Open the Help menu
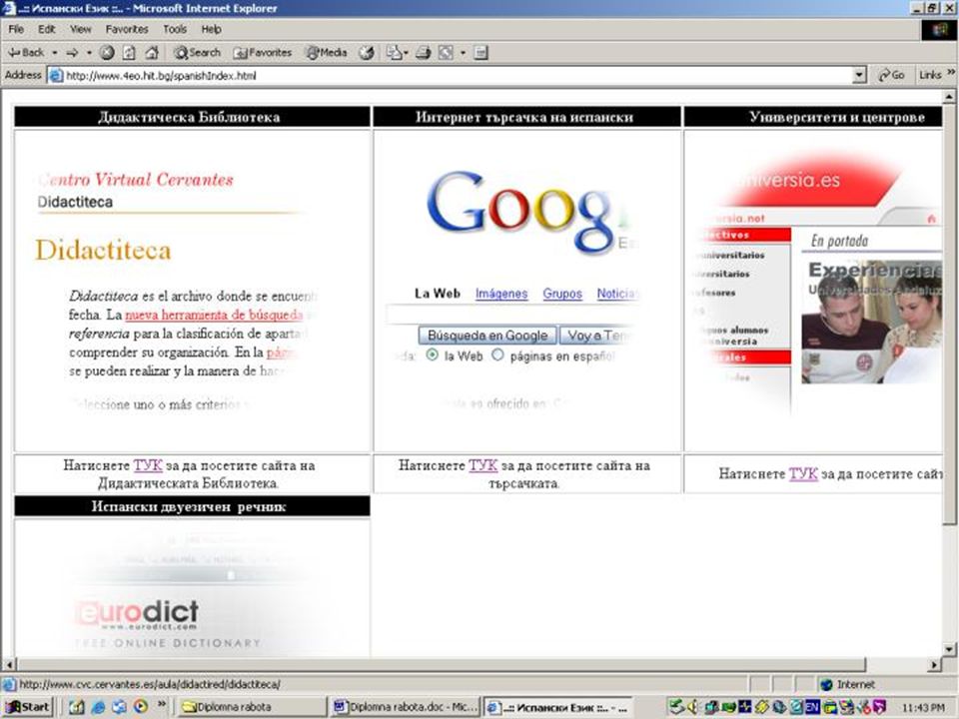Viewport: 959px width, 719px height. tap(211, 29)
